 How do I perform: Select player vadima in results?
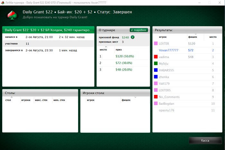point(187,57)
